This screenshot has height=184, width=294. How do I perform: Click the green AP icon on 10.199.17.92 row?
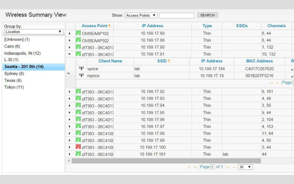pyautogui.click(x=78, y=91)
